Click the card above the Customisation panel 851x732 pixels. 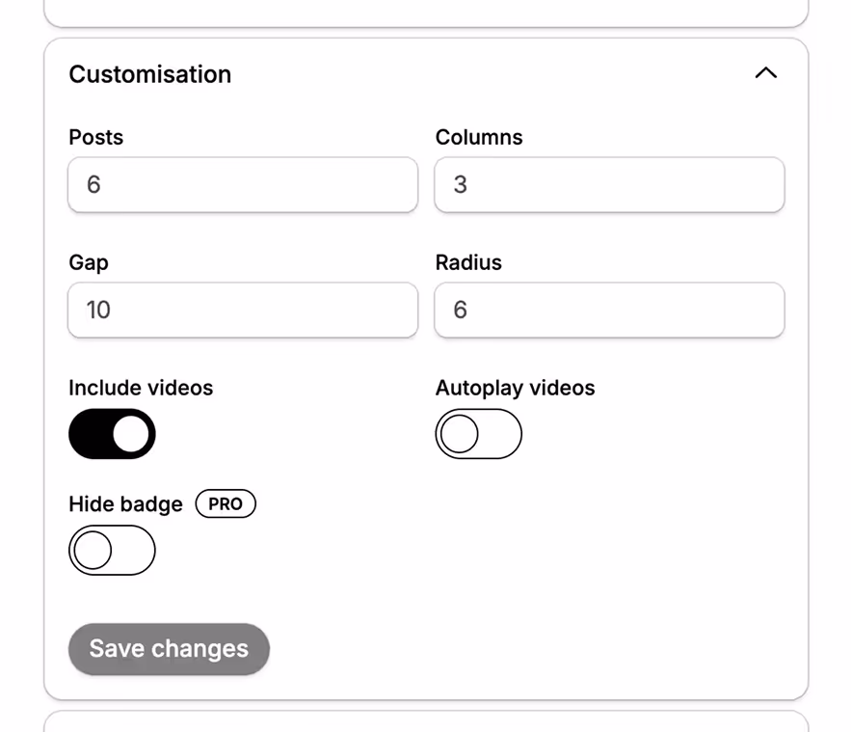(425, 10)
